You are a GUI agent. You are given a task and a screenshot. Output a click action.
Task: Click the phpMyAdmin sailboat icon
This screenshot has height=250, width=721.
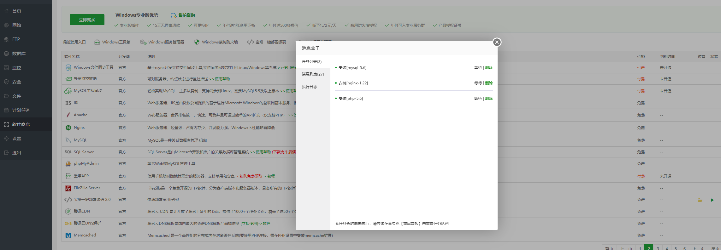click(68, 164)
